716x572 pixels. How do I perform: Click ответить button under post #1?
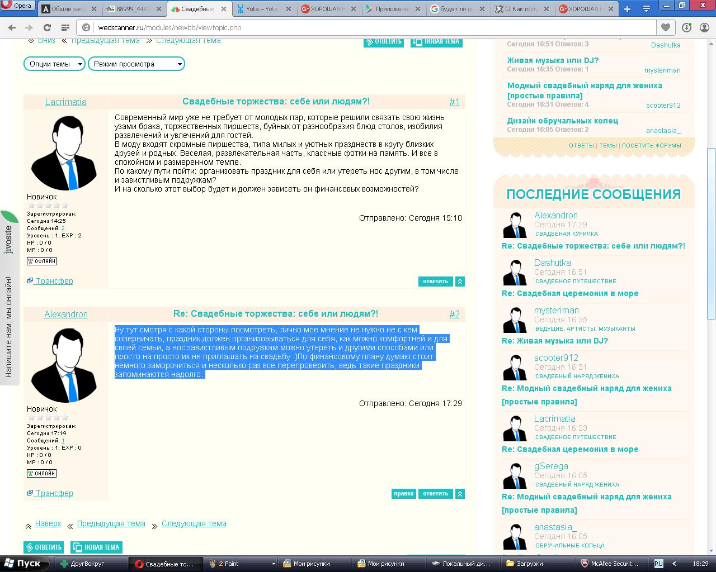pos(436,282)
